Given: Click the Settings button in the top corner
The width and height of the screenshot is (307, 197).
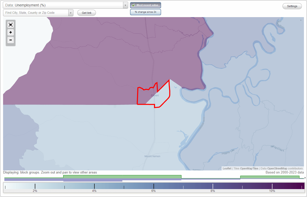Looking at the screenshot, I should point(292,6).
